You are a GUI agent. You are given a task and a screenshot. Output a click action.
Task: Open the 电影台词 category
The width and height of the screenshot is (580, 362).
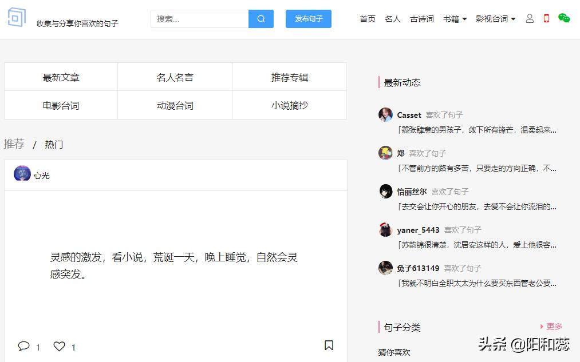tap(60, 105)
